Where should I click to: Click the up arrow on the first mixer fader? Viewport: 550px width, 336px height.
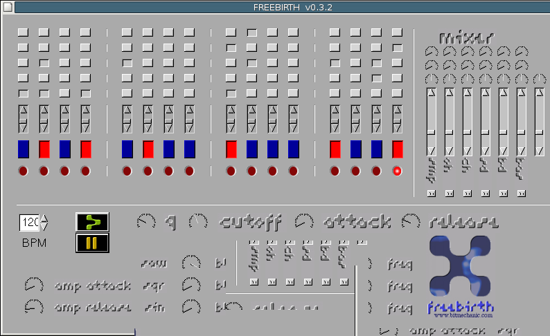pos(431,93)
